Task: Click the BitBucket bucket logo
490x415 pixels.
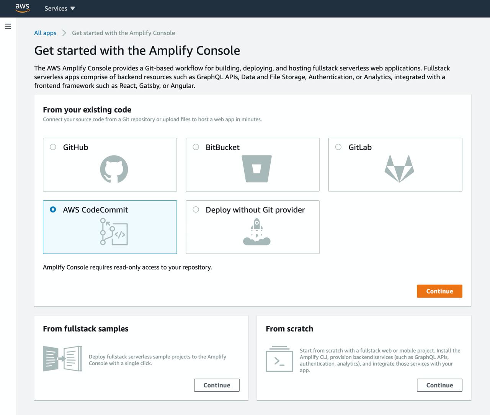Action: pyautogui.click(x=256, y=168)
